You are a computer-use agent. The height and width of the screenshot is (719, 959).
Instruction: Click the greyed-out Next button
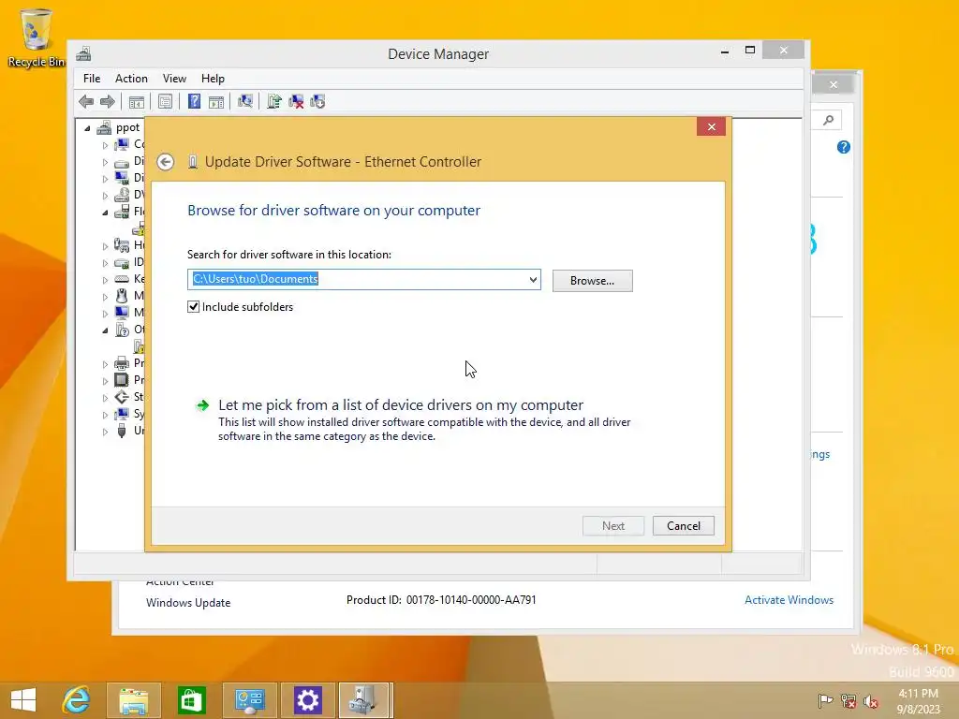click(x=612, y=526)
